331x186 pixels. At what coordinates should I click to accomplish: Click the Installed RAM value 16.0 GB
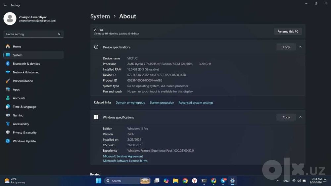tap(143, 69)
